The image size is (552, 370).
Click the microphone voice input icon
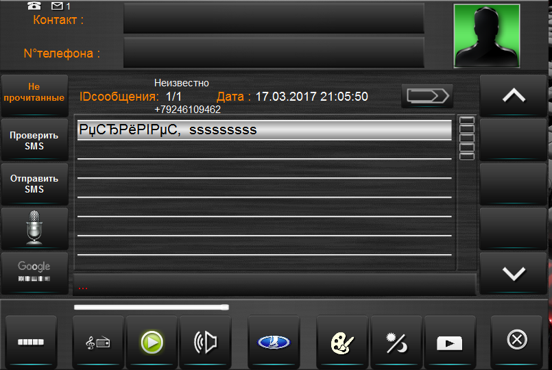[34, 228]
